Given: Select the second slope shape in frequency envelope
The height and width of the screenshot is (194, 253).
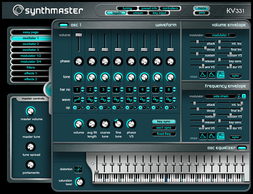Looking at the screenshot, I should [212, 136].
